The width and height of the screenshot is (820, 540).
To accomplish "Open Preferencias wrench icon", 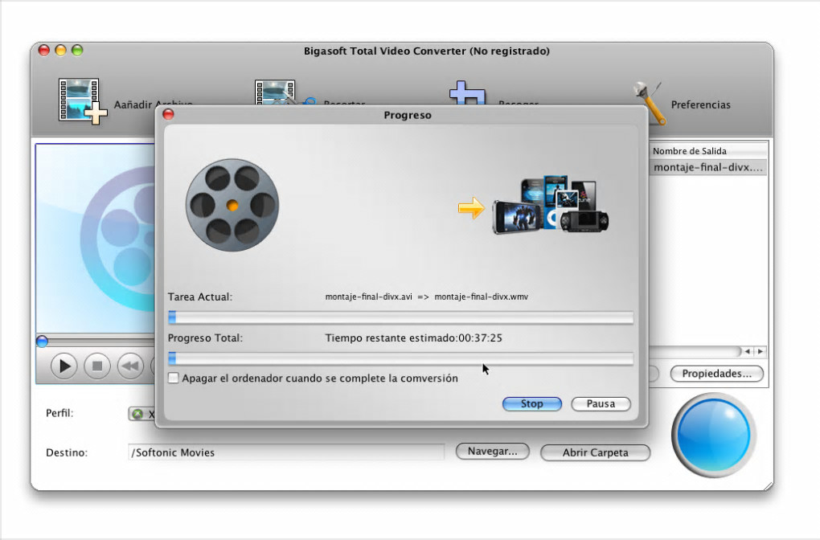I will (649, 103).
